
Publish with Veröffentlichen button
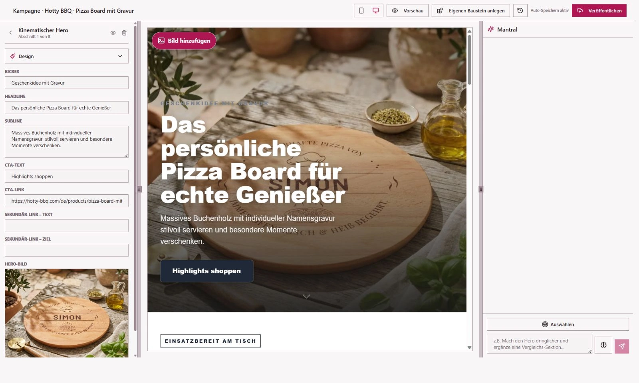[599, 11]
